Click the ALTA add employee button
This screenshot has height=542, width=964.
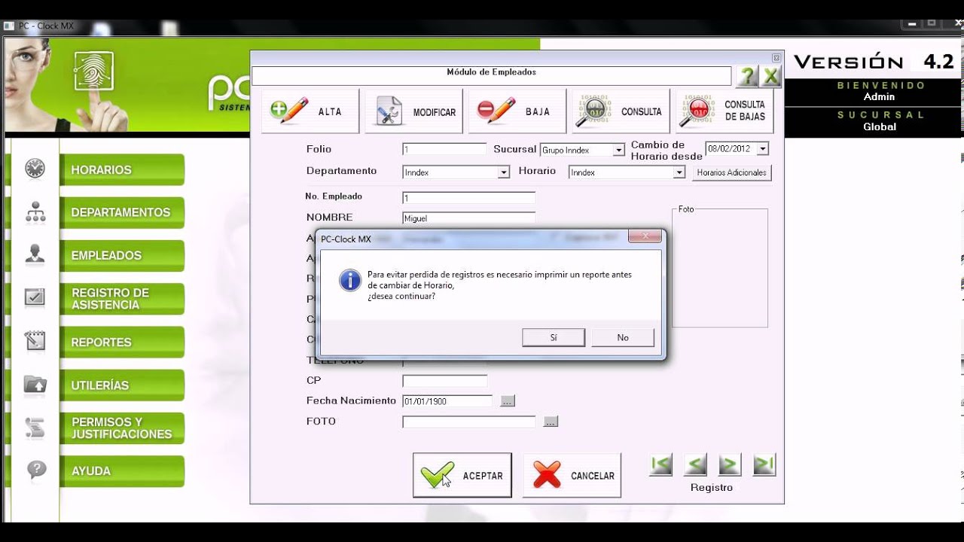(310, 111)
